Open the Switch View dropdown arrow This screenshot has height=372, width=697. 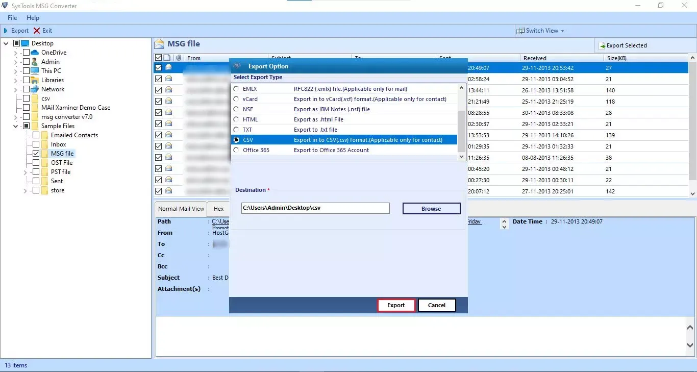(x=563, y=31)
